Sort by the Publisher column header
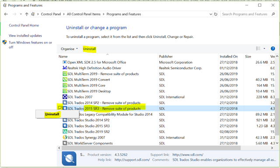 [x=166, y=56]
